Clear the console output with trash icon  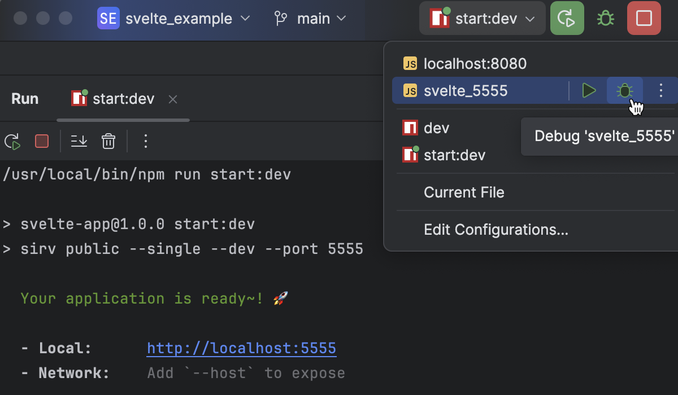click(108, 141)
